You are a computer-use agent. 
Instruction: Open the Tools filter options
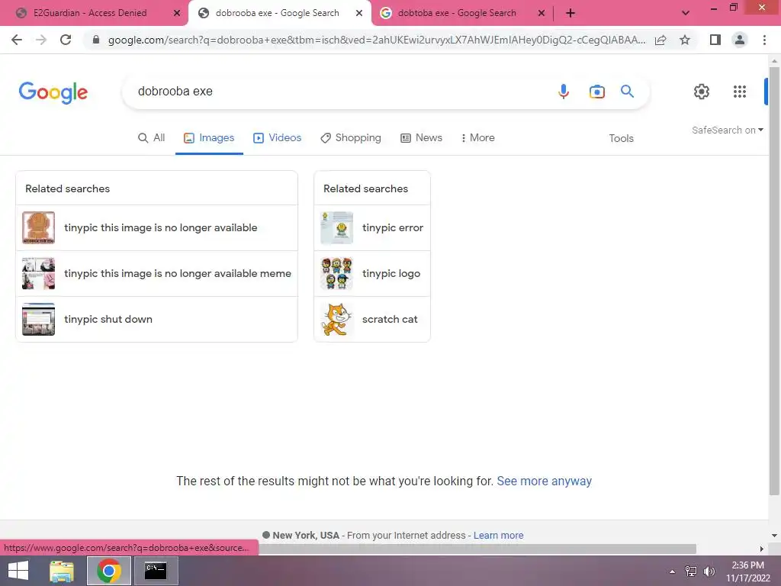pyautogui.click(x=621, y=139)
